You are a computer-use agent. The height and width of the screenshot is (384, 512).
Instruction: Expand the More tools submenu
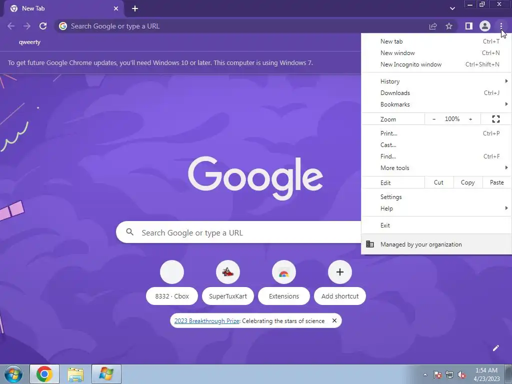(x=436, y=168)
